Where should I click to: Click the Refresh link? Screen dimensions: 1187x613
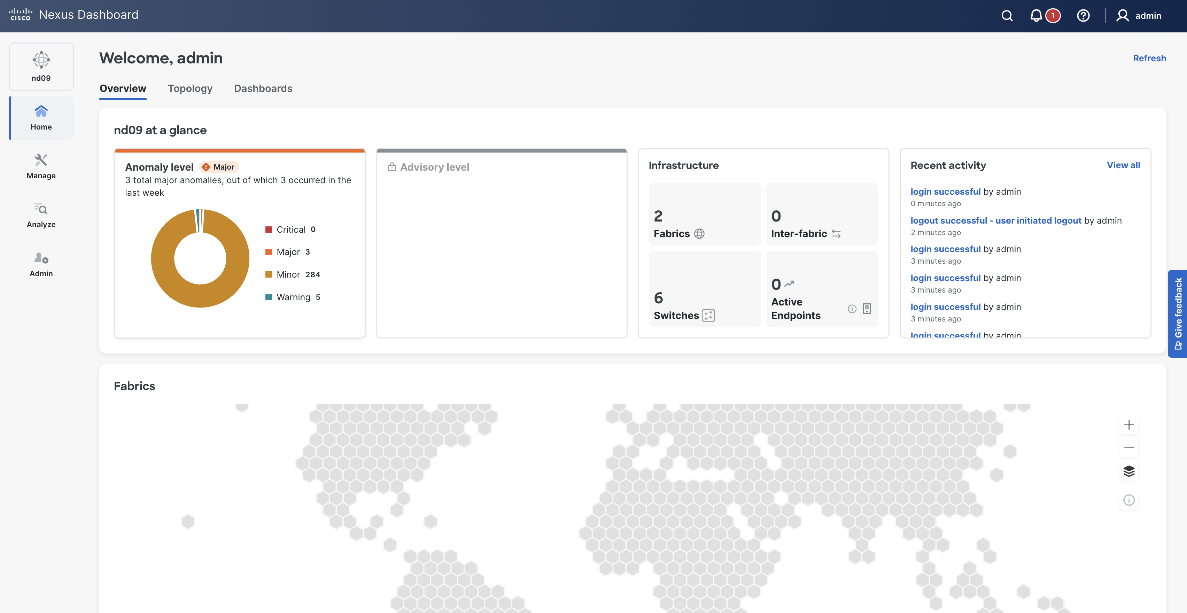1149,58
